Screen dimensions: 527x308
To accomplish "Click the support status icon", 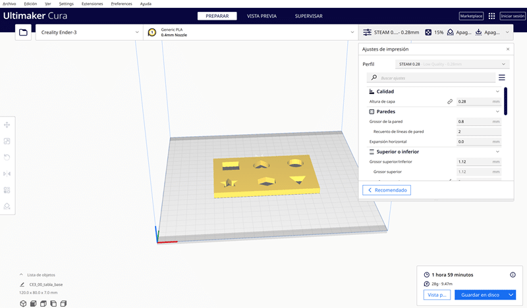I will tap(451, 32).
